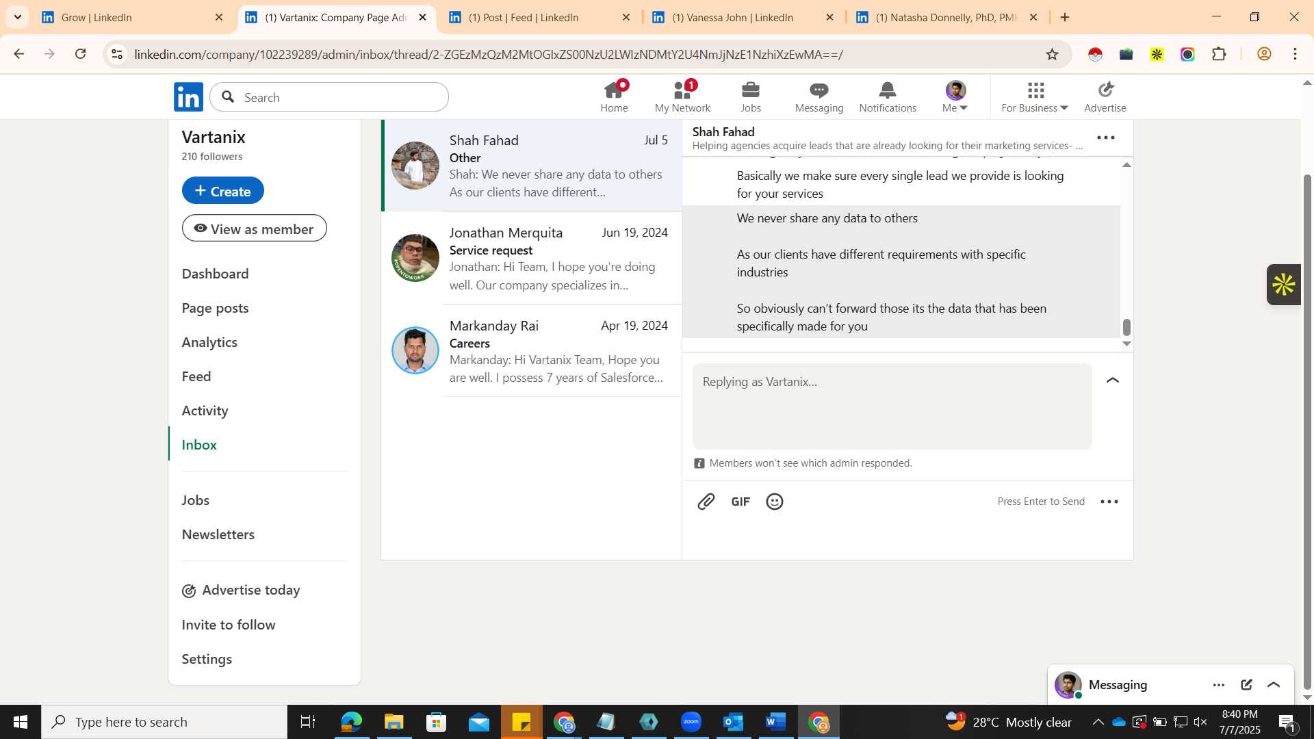This screenshot has height=739, width=1314.
Task: Open Jobs in admin sidebar
Action: tap(196, 500)
